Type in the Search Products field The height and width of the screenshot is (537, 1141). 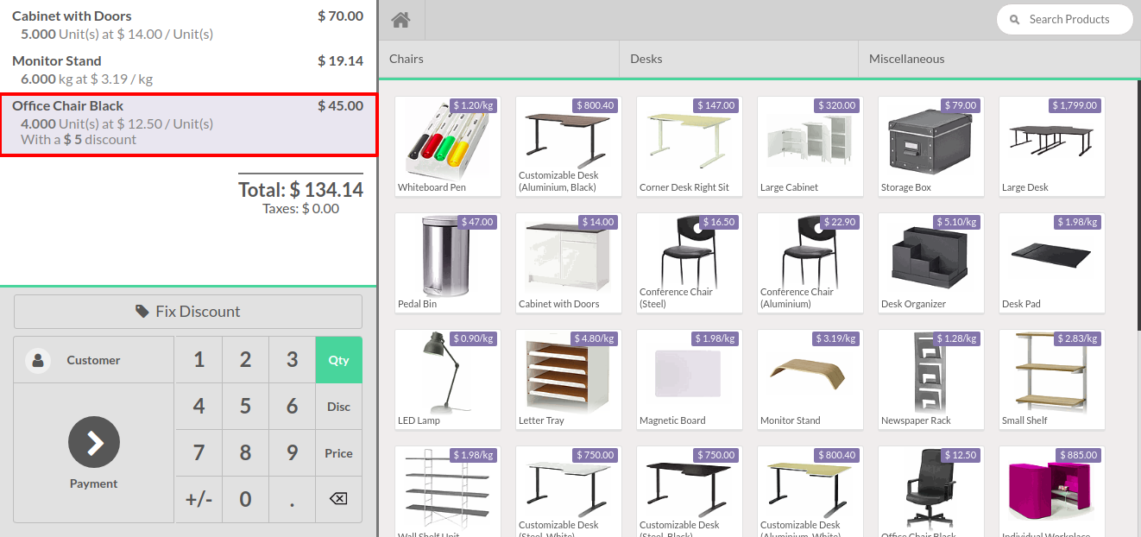pos(1075,19)
